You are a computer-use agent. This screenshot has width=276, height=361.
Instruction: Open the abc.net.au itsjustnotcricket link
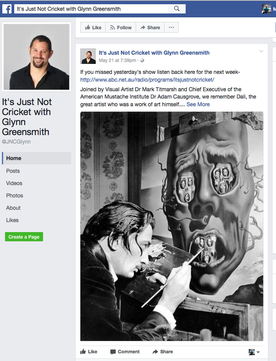[x=147, y=80]
